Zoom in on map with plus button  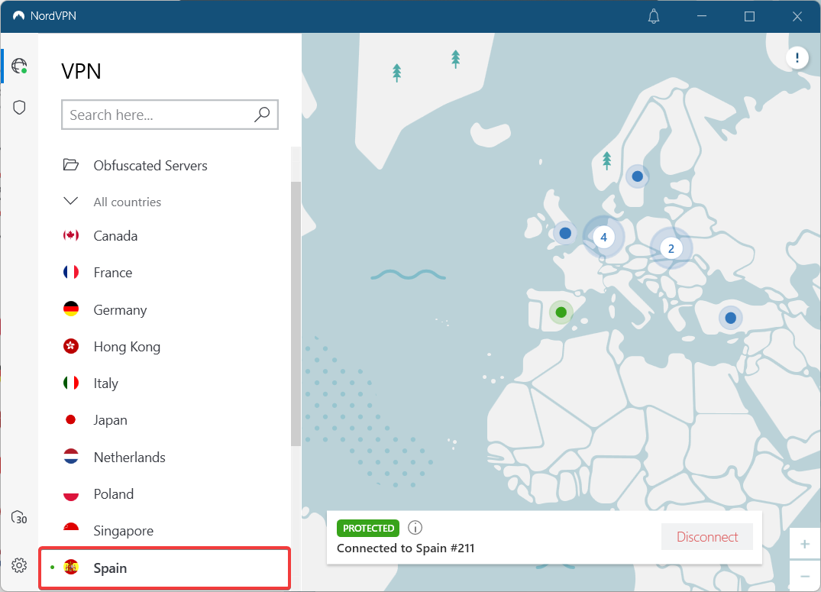[804, 544]
